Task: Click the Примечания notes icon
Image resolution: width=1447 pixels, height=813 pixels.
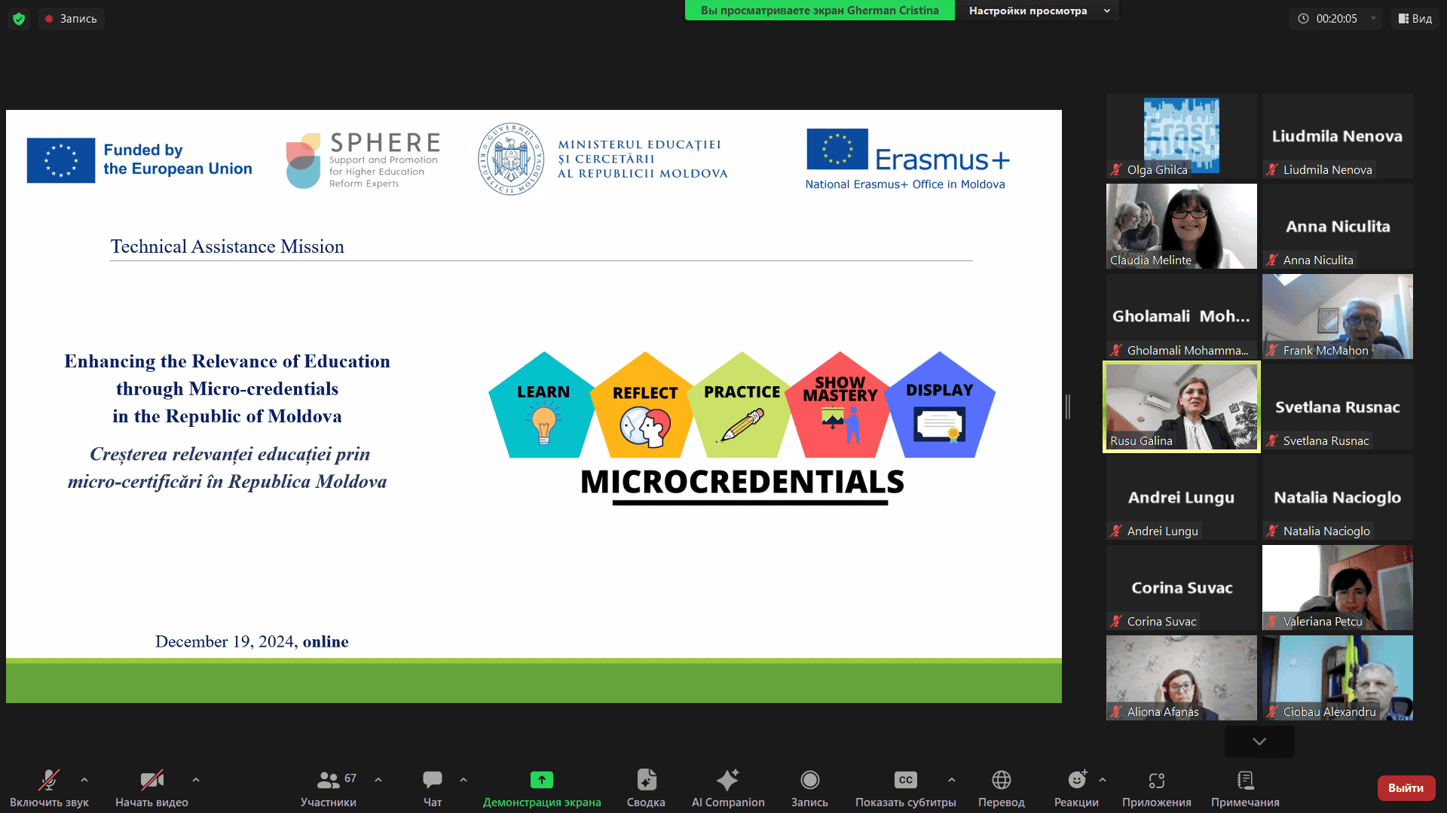Action: tap(1245, 780)
